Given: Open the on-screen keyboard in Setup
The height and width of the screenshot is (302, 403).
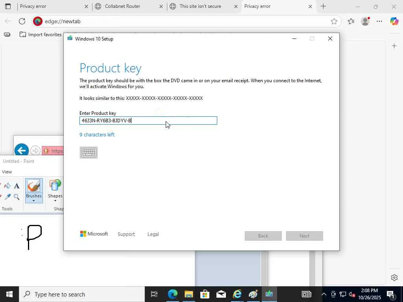Looking at the screenshot, I should pyautogui.click(x=89, y=153).
